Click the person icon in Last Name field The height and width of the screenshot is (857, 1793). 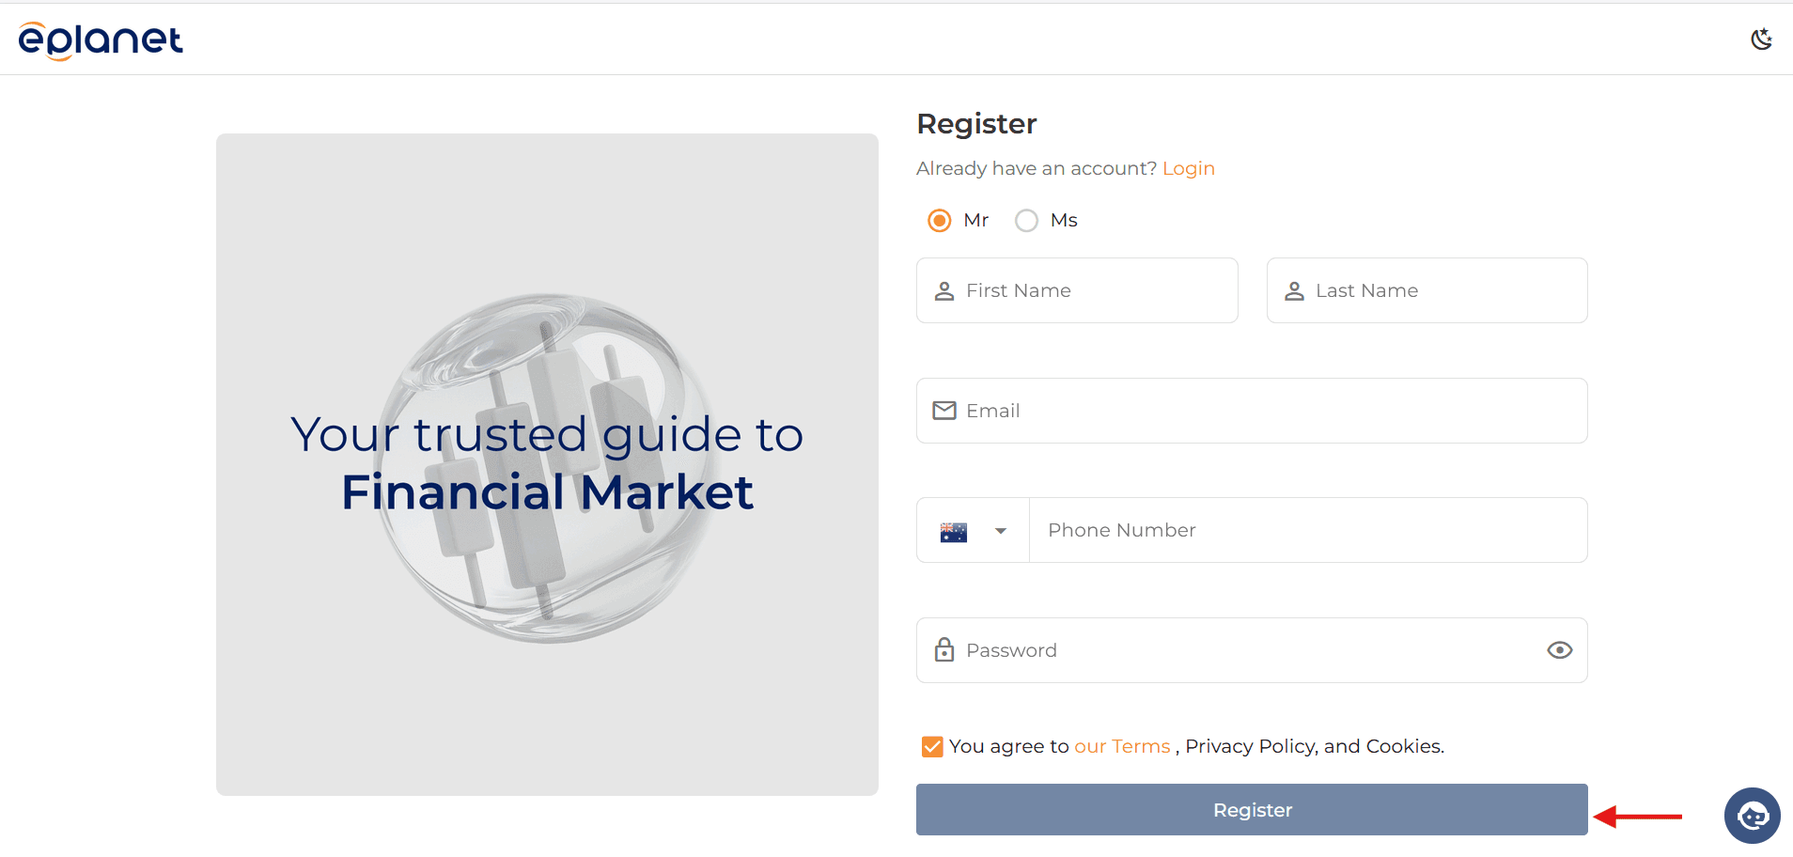coord(1295,290)
